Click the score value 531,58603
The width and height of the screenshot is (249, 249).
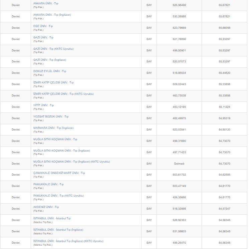(179, 231)
